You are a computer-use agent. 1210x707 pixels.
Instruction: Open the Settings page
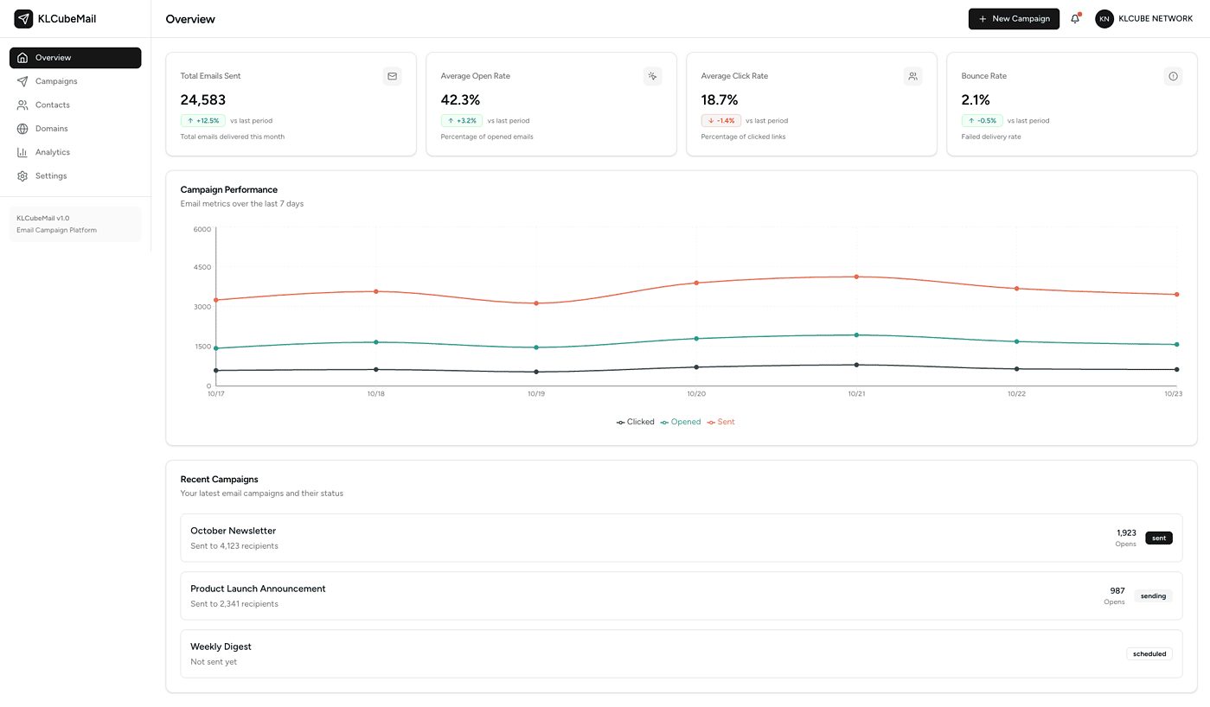(x=50, y=175)
